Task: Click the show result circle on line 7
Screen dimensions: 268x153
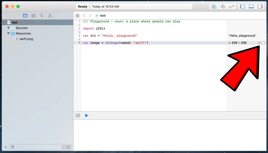Action: [x=264, y=43]
